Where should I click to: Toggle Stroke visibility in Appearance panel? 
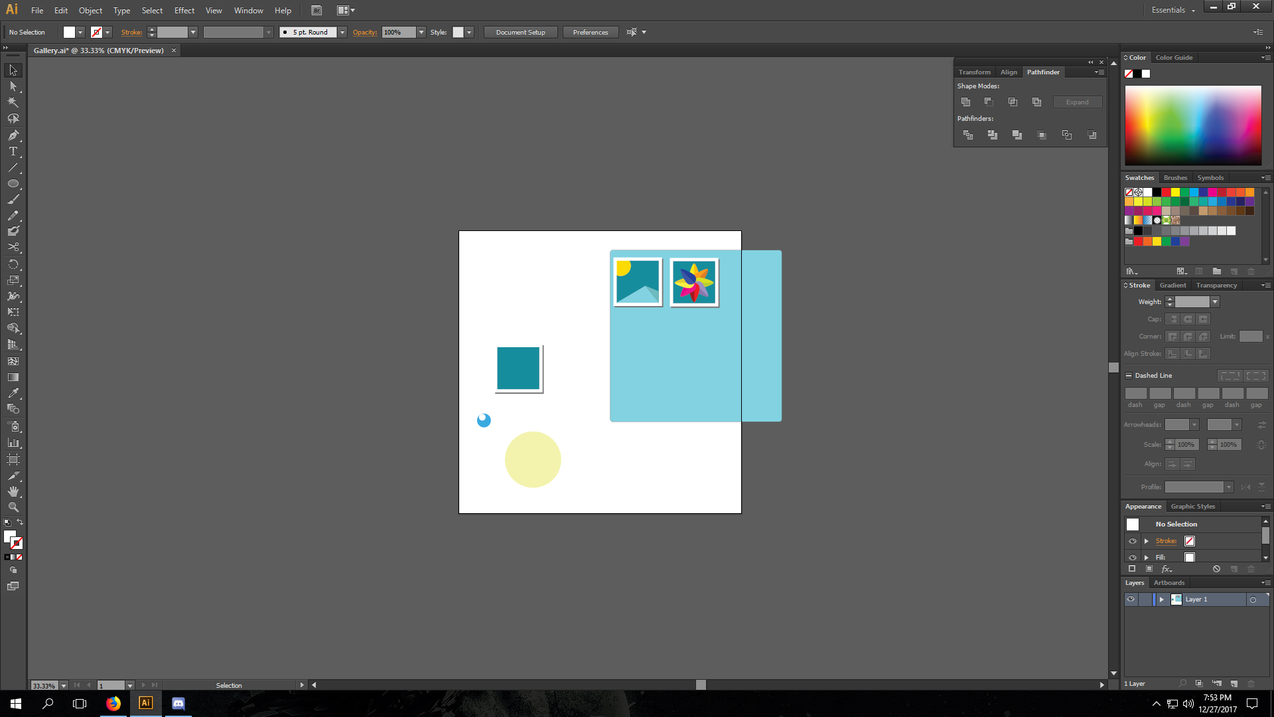click(1133, 541)
